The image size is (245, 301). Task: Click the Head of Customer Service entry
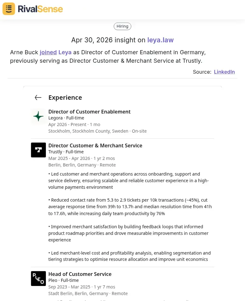coord(80,274)
